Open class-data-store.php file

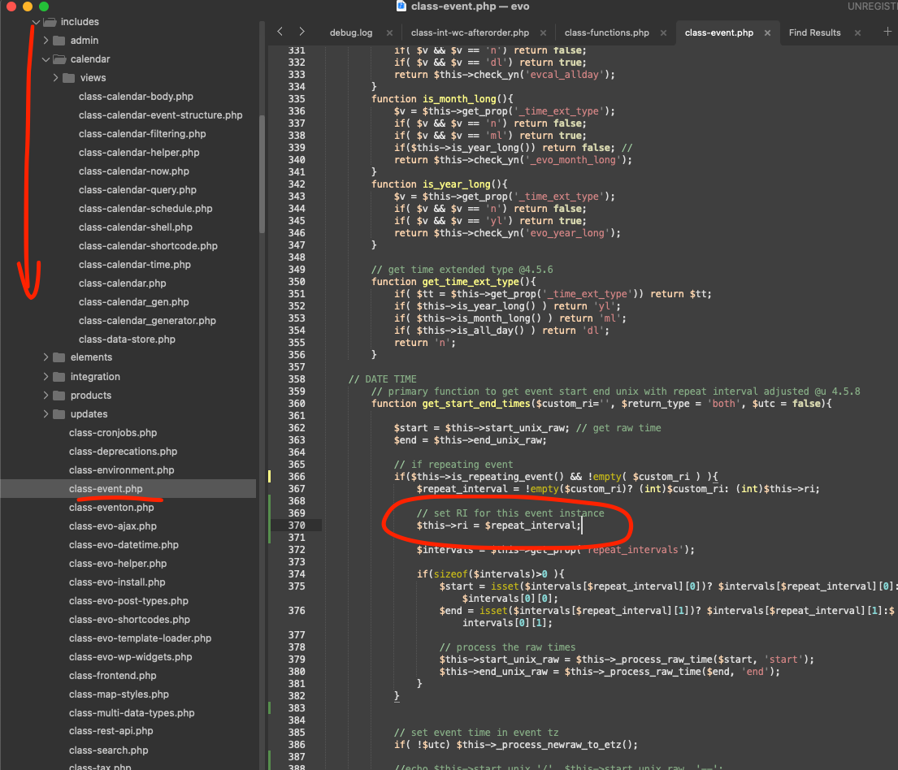click(127, 340)
